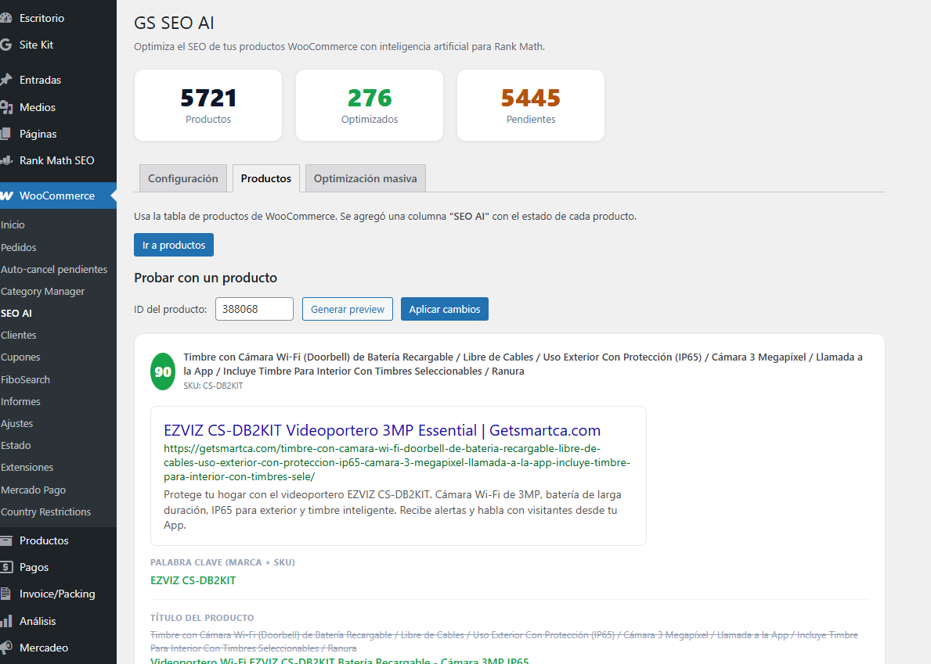The width and height of the screenshot is (931, 664).
Task: Click the ID del producto input field
Action: point(254,309)
